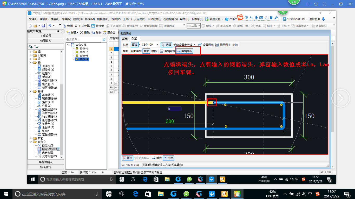Image resolution: width=355 pixels, height=199 pixels.
Task: Click collapse-all minus icon in navigation tree
Action: coord(36,46)
